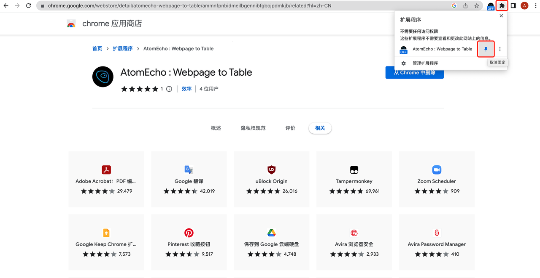
Task: Click the pinned AtomEcho OFF toolbar icon
Action: tap(490, 6)
